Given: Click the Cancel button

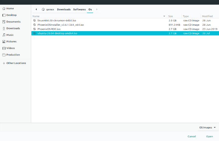Looking at the screenshot, I should click(192, 136).
